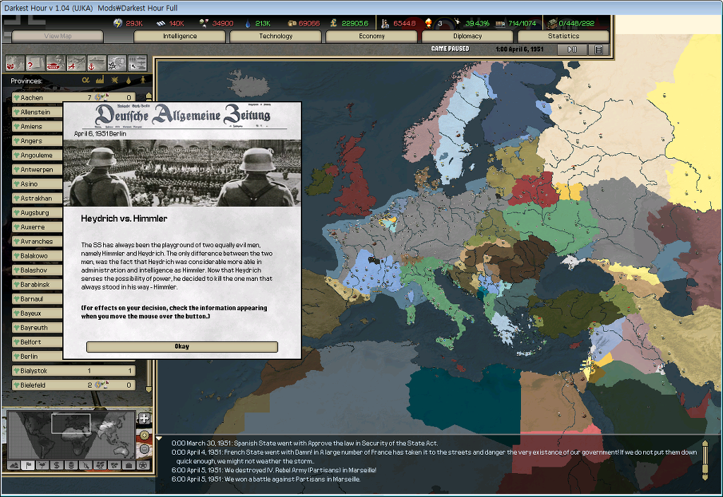723x497 pixels.
Task: Toggle the pause/play game button
Action: click(x=572, y=49)
